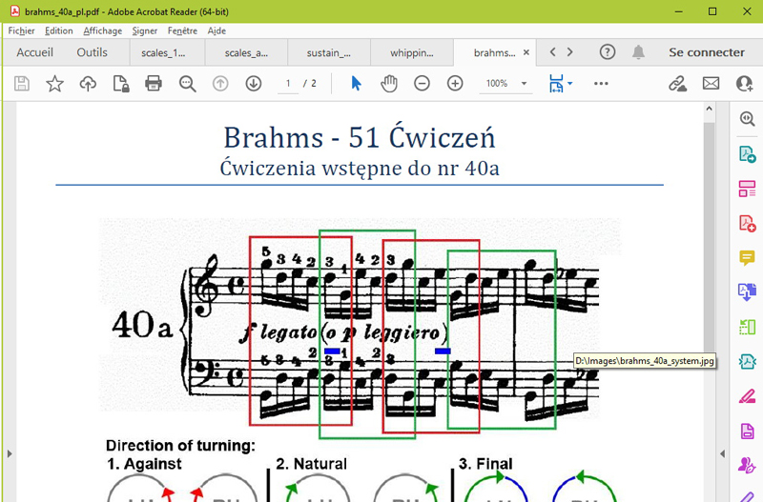Image resolution: width=763 pixels, height=502 pixels.
Task: Open the Comment tool in right sidebar
Action: pyautogui.click(x=747, y=258)
